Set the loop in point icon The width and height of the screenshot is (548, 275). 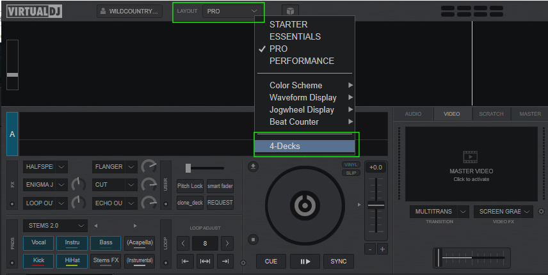coord(185,261)
